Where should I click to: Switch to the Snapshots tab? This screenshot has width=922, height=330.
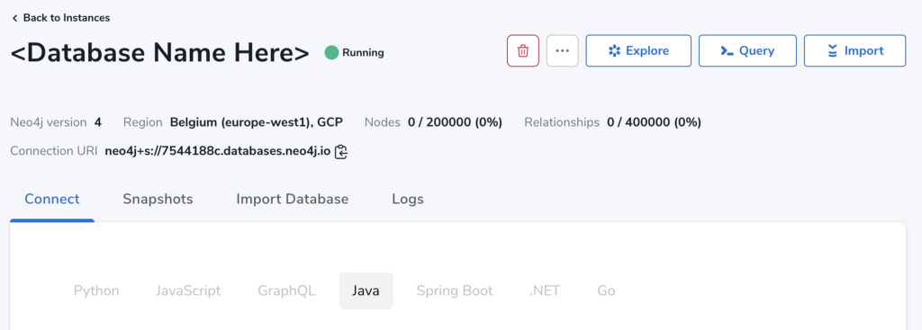point(158,199)
